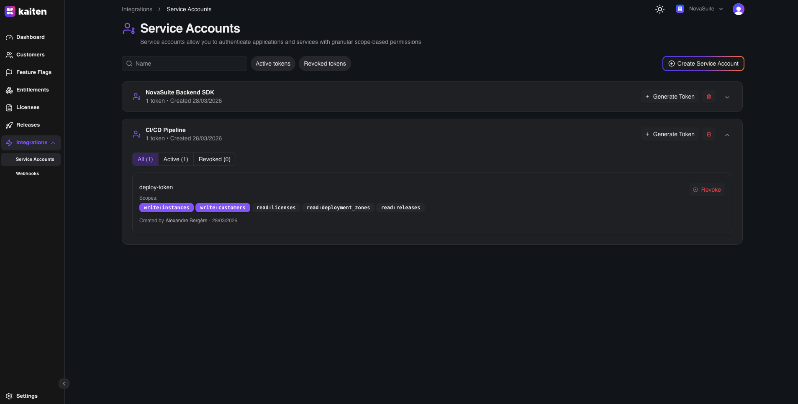Screen dimensions: 798x404
Task: Delete the NovaSuite Backend SDK account
Action: tap(708, 97)
